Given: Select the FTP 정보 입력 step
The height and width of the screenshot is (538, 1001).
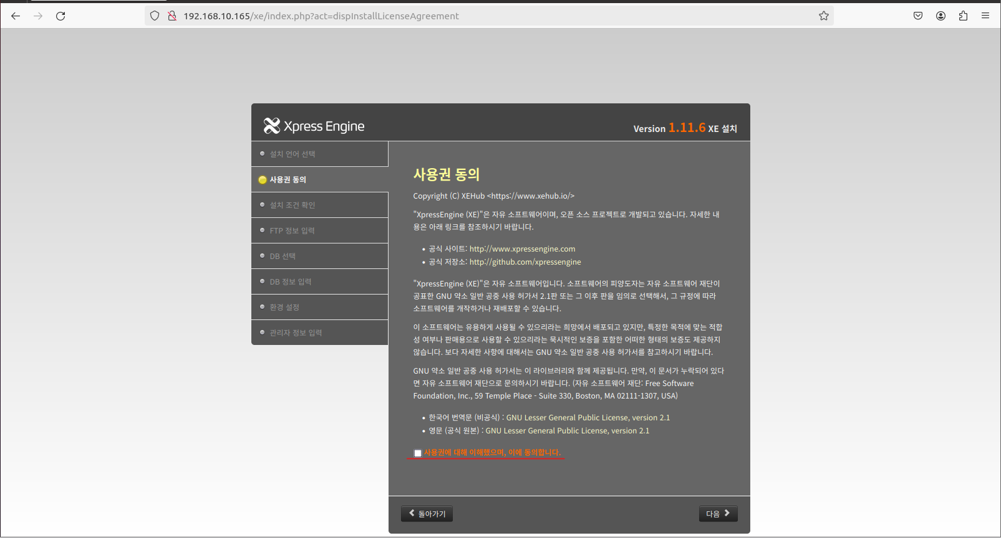Looking at the screenshot, I should [319, 230].
